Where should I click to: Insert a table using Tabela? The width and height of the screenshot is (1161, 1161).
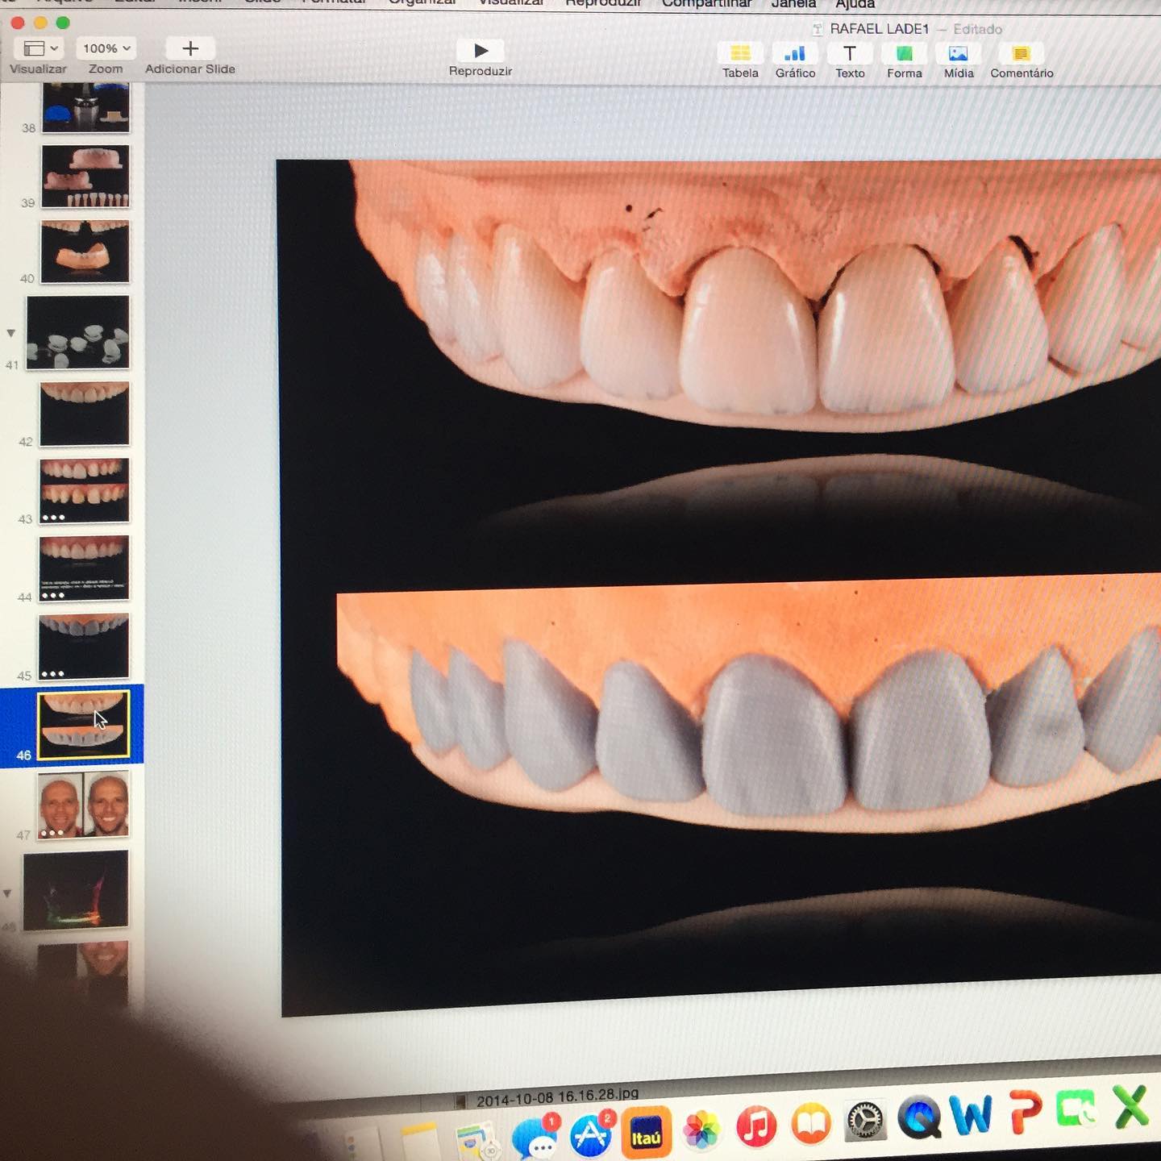[740, 53]
